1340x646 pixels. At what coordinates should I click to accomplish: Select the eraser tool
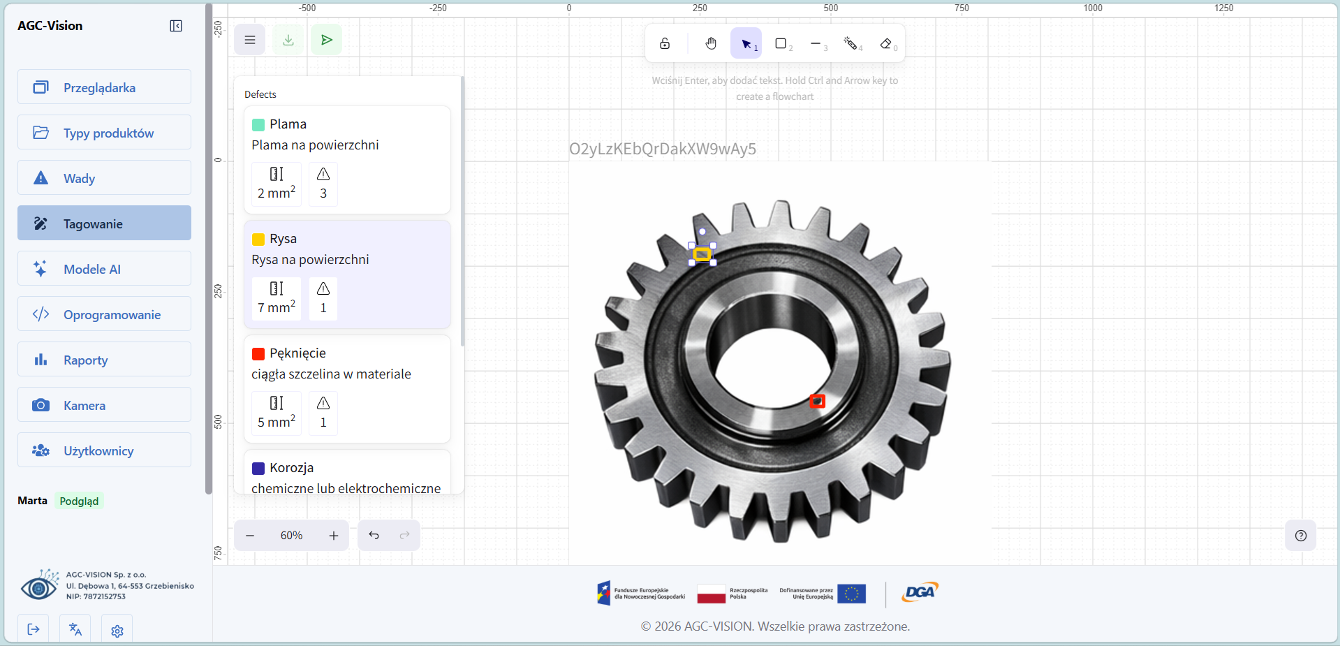pyautogui.click(x=886, y=44)
